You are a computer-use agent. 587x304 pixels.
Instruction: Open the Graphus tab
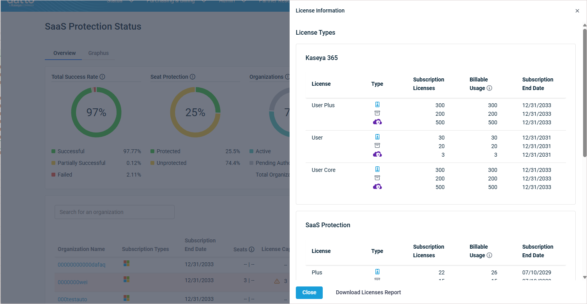pos(98,53)
